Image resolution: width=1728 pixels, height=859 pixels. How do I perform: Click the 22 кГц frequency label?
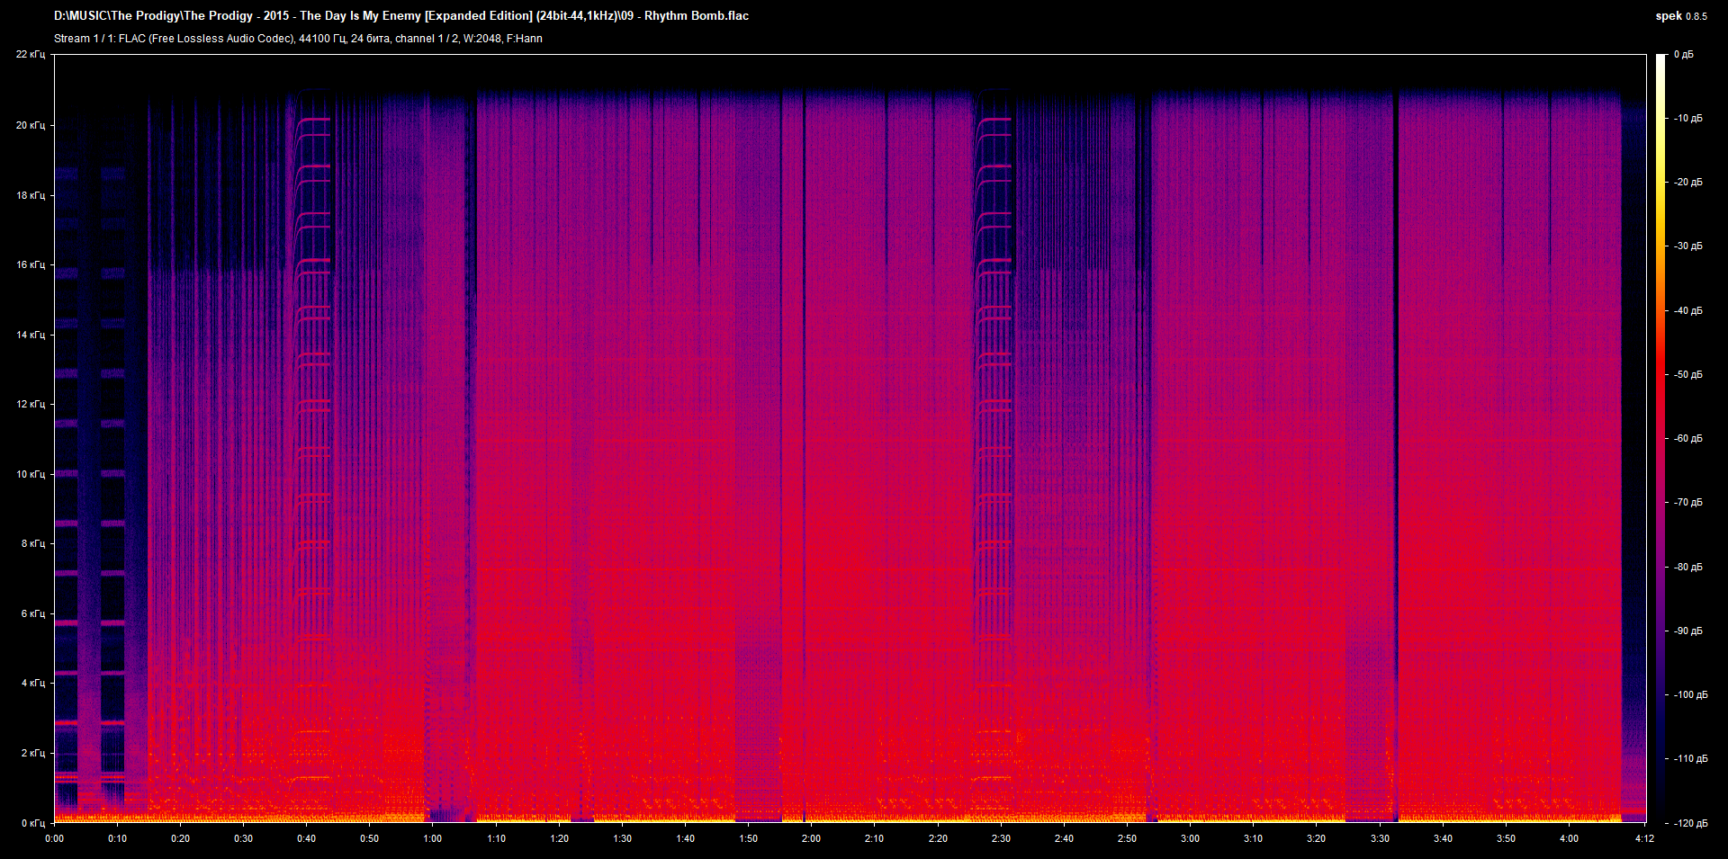[x=31, y=55]
